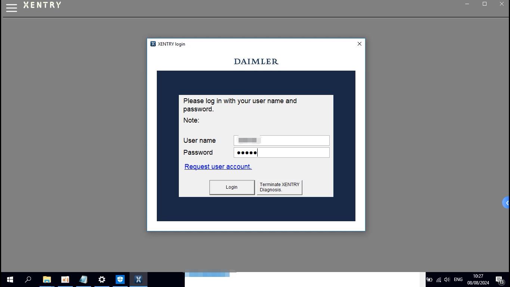Screen dimensions: 510x287
Task: Open the orange taskbar app icon
Action: (x=65, y=280)
